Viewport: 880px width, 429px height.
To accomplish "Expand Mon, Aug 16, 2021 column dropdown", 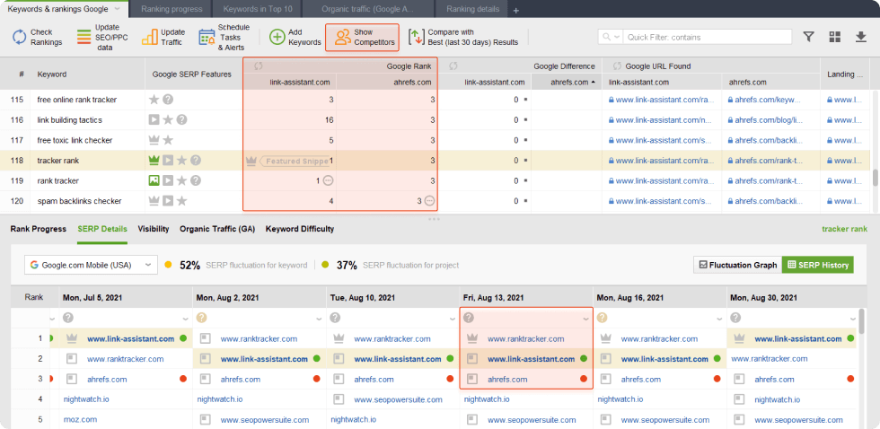I will 720,319.
